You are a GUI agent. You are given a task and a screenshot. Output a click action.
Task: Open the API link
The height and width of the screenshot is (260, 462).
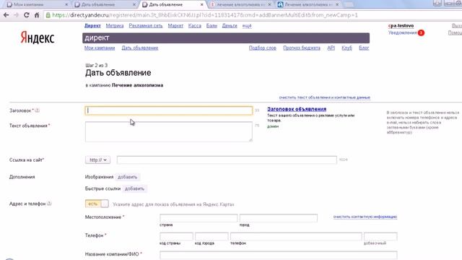tap(331, 48)
